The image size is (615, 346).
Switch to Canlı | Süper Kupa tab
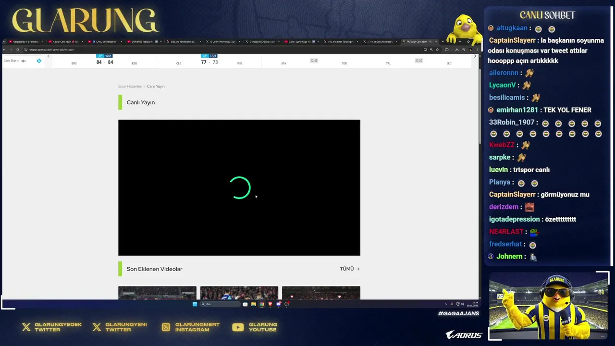tap(301, 42)
